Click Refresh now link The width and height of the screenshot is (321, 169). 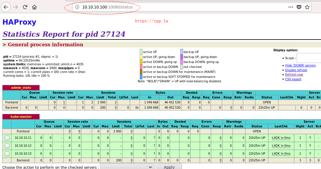(x=294, y=74)
